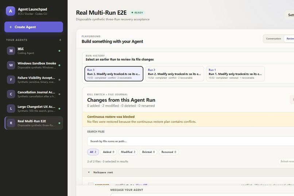This screenshot has width=294, height=196.
Task: Select the Large ChangeSet L avatar icon
Action: click(x=11, y=109)
